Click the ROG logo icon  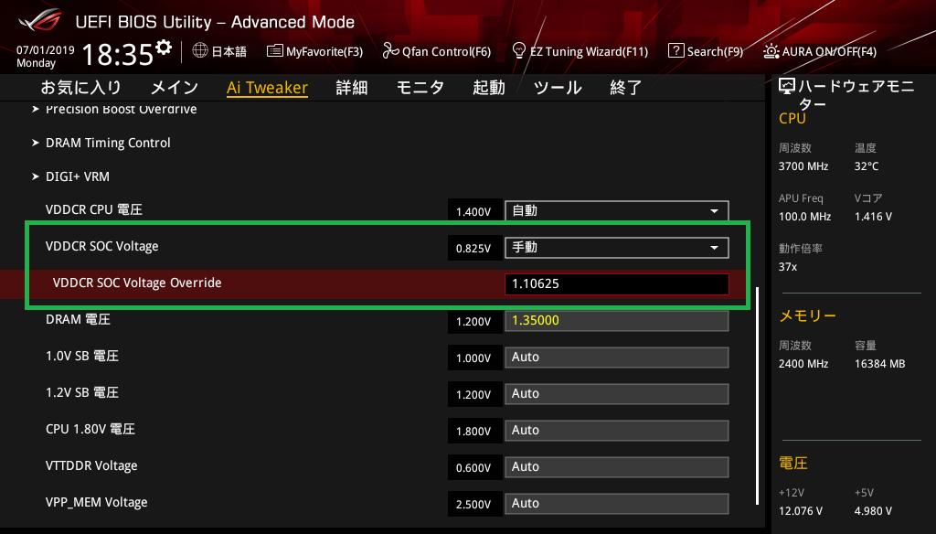tap(40, 20)
